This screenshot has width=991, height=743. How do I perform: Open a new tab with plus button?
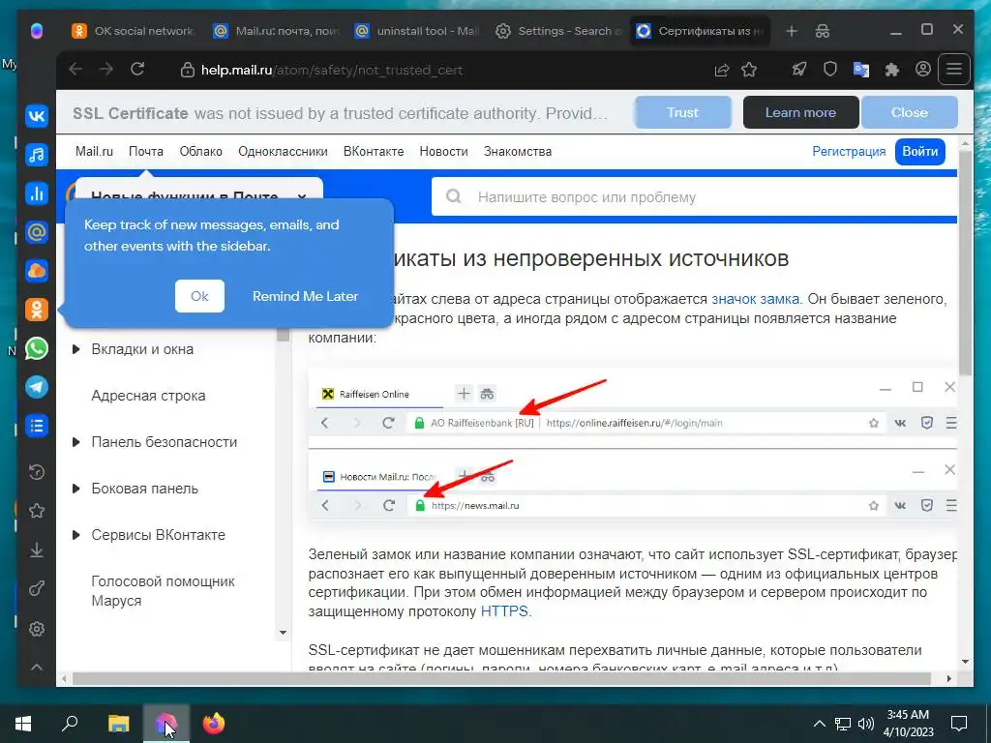click(x=792, y=31)
